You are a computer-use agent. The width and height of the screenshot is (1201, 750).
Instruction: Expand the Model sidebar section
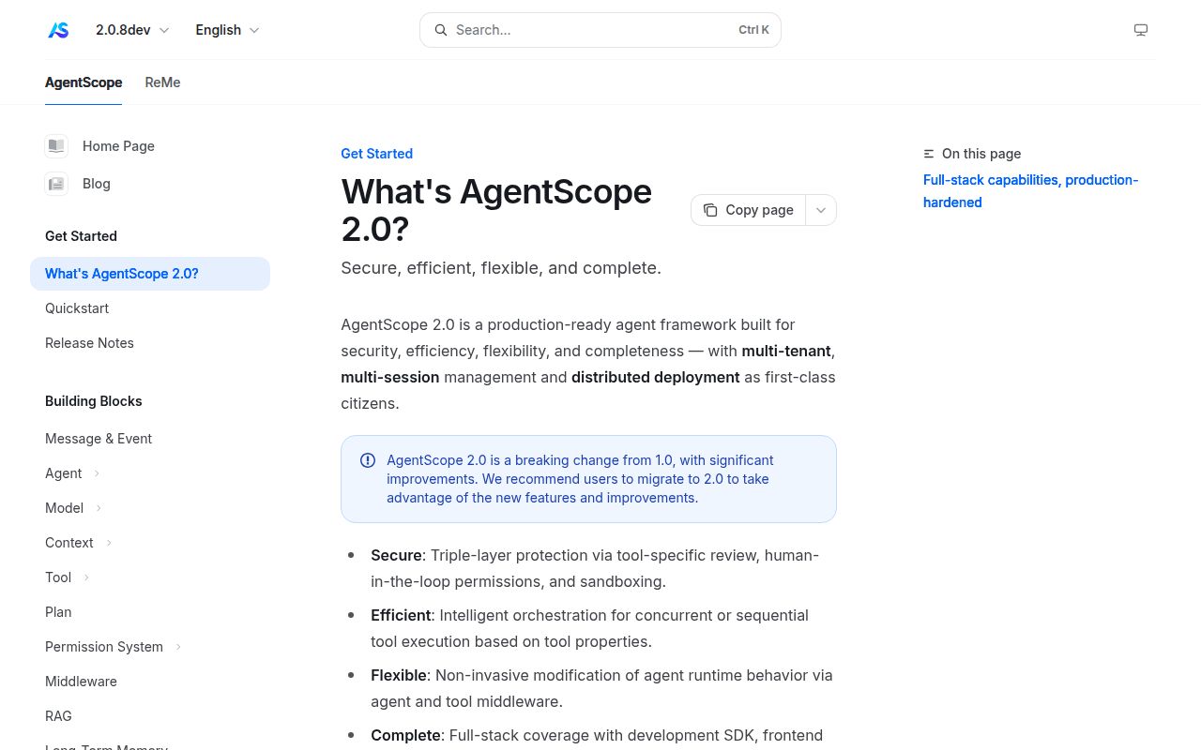pyautogui.click(x=99, y=508)
